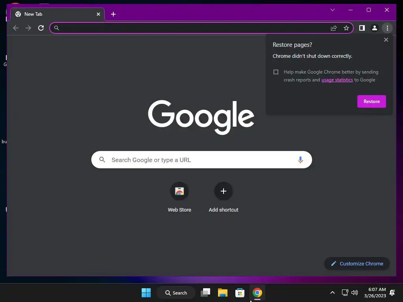Open a new tab with the plus icon

coord(113,14)
